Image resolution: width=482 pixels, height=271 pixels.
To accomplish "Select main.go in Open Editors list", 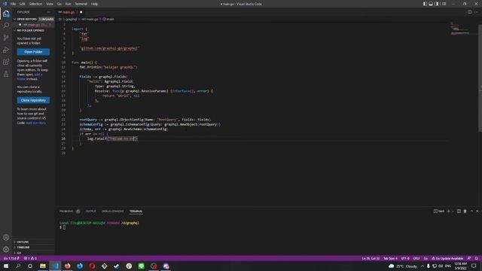I will point(33,25).
